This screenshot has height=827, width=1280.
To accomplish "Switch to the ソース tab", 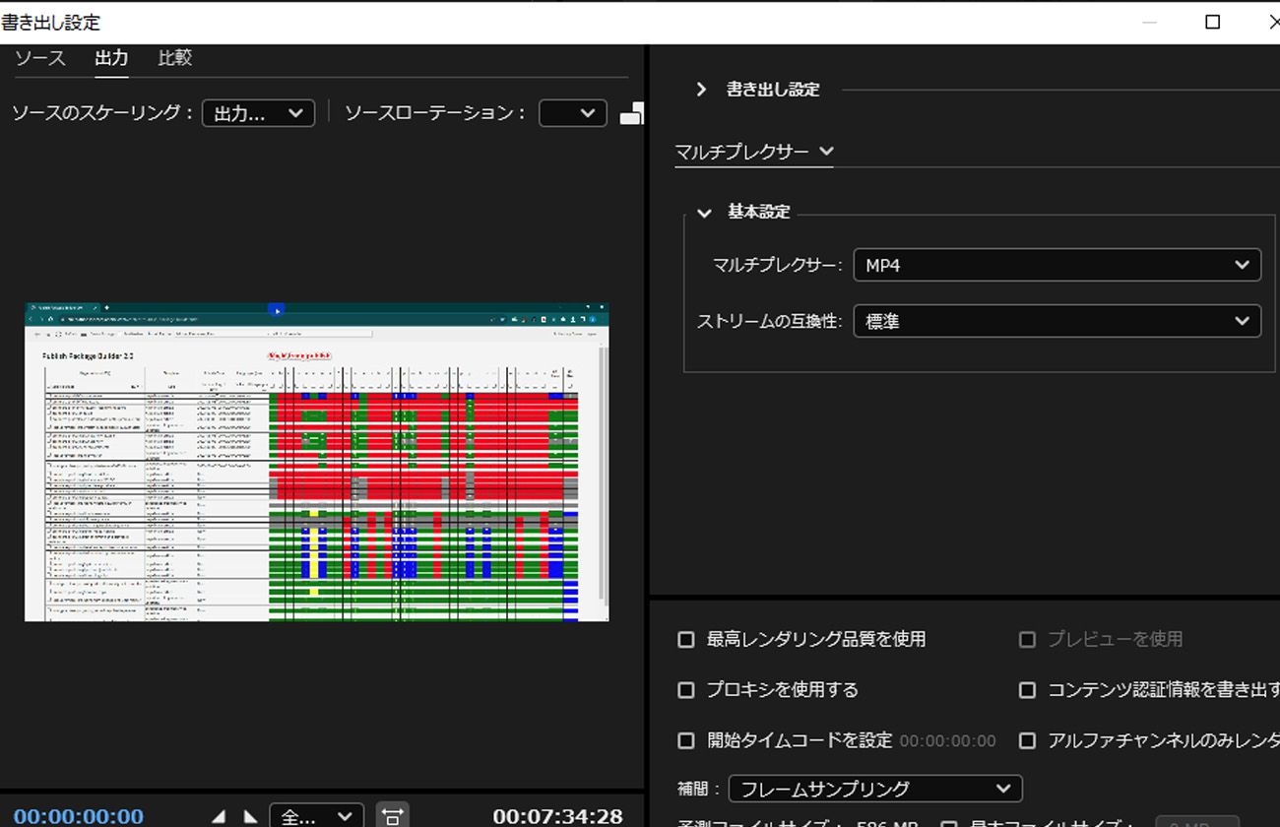I will point(39,57).
